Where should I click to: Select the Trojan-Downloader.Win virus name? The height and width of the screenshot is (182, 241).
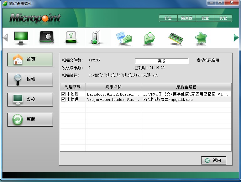coord(113,100)
